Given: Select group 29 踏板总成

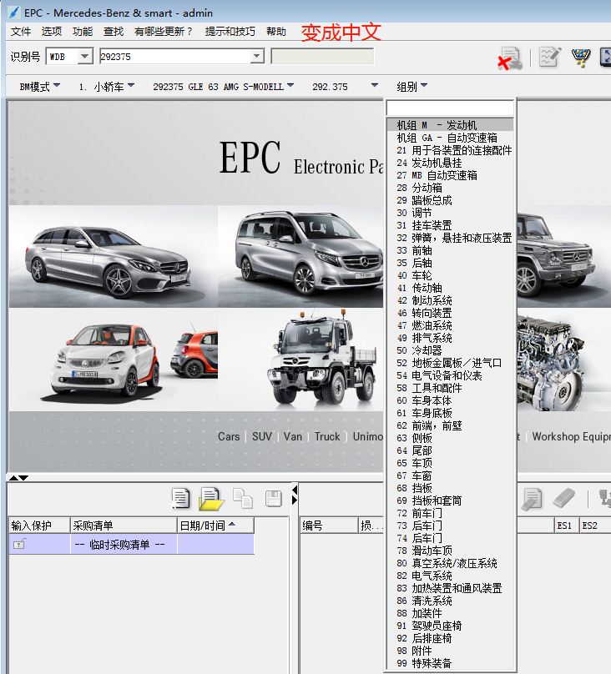Looking at the screenshot, I should click(450, 200).
